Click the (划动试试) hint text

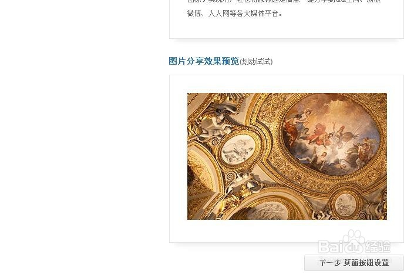click(x=256, y=62)
